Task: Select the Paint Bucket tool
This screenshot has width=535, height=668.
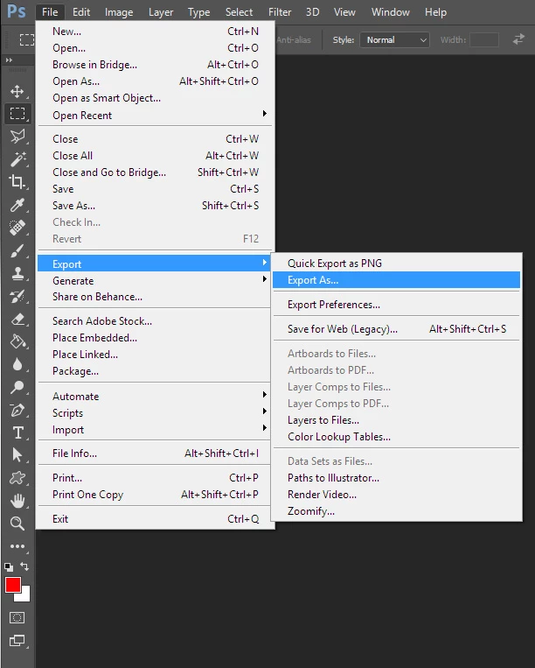Action: [x=17, y=341]
